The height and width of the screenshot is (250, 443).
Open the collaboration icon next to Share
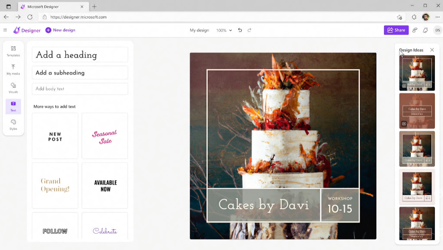tap(415, 30)
